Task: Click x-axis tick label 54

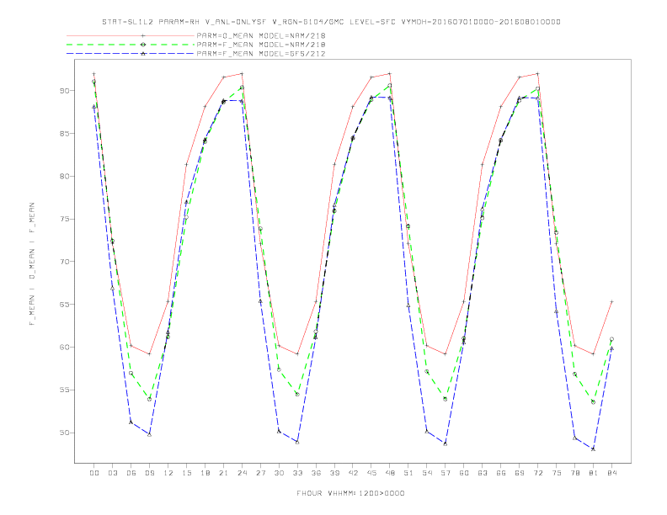Action: click(x=427, y=473)
